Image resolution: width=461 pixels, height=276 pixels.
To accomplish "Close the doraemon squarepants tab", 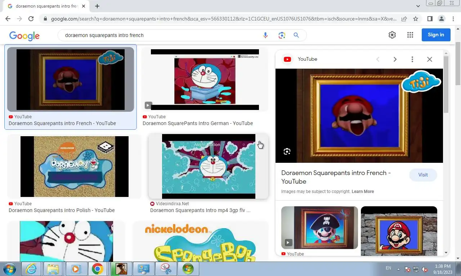I will [x=84, y=6].
